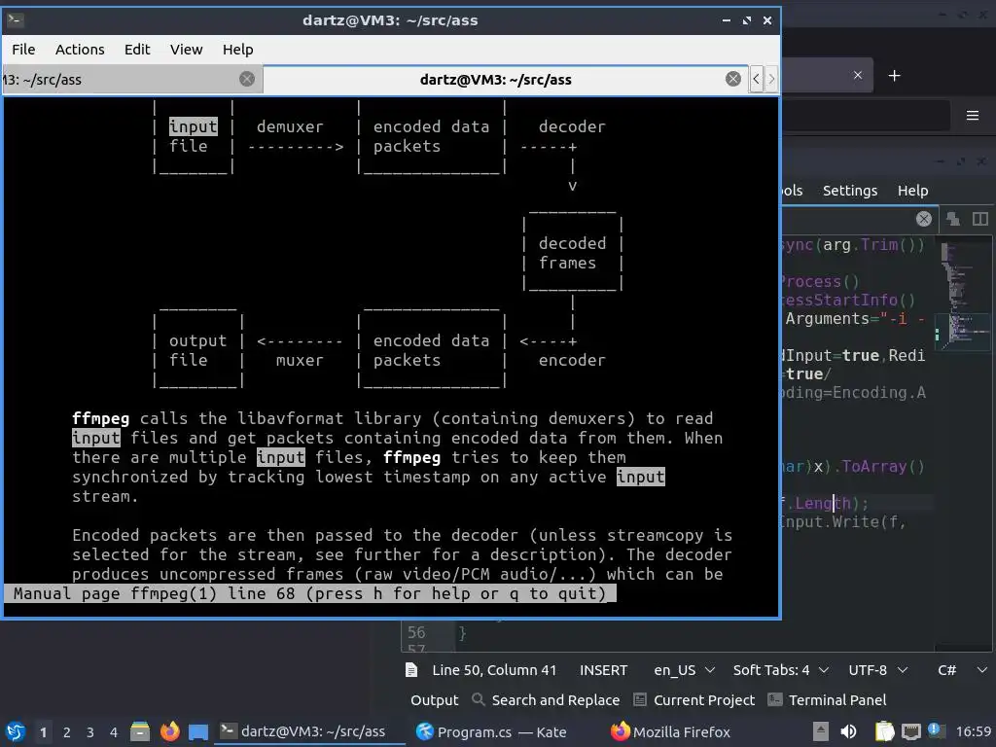Switch to virtual desktop 1
996x747 pixels.
click(43, 732)
